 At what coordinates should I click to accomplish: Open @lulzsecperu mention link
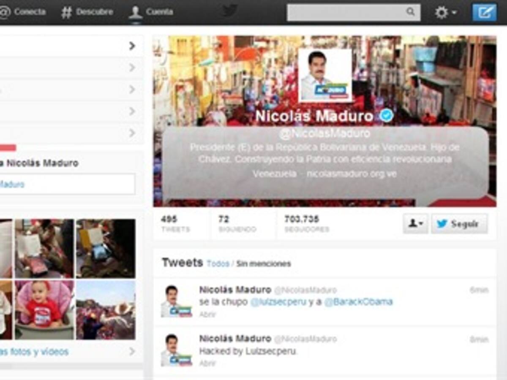(278, 302)
